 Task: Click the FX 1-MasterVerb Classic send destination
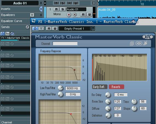click(15, 38)
